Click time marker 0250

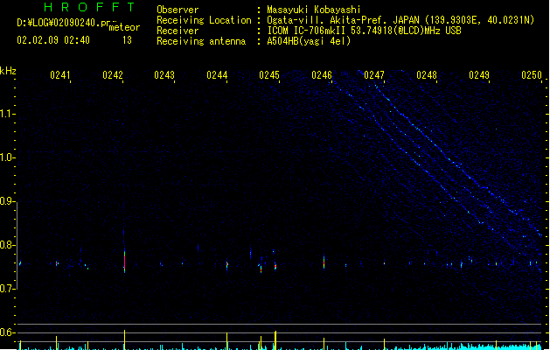click(x=532, y=75)
